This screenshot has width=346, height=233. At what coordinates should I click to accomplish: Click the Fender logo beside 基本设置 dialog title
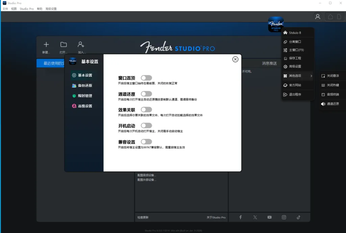pos(73,61)
